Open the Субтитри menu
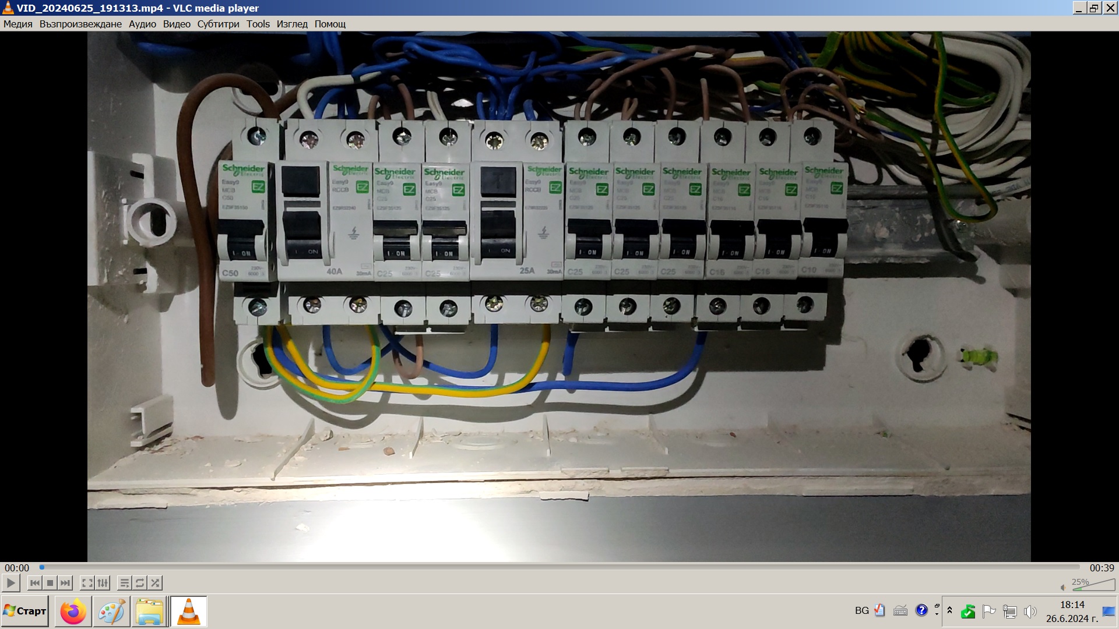Image resolution: width=1119 pixels, height=629 pixels. tap(218, 24)
